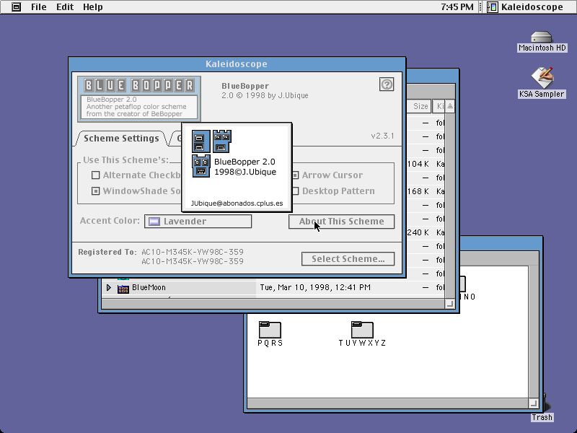The height and width of the screenshot is (433, 577).
Task: Toggle the Arrow Cursor checkbox
Action: (x=295, y=175)
